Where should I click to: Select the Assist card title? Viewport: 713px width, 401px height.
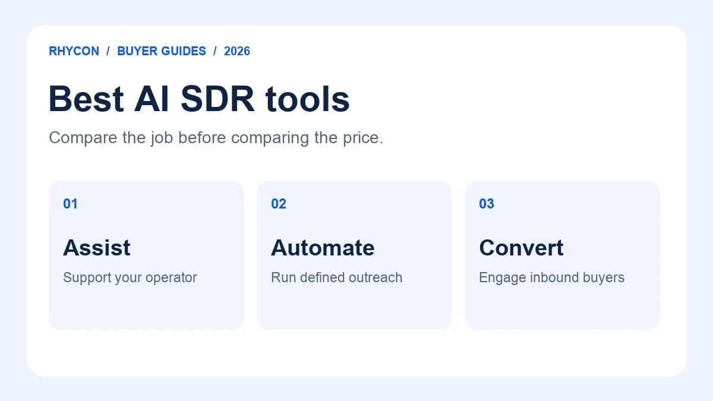tap(97, 248)
